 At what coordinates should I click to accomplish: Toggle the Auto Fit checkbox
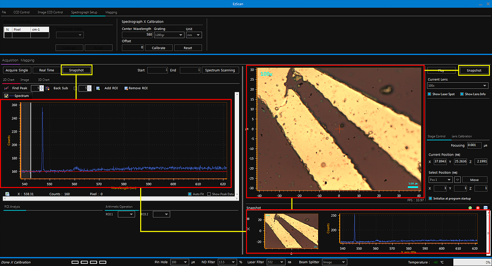coord(190,194)
